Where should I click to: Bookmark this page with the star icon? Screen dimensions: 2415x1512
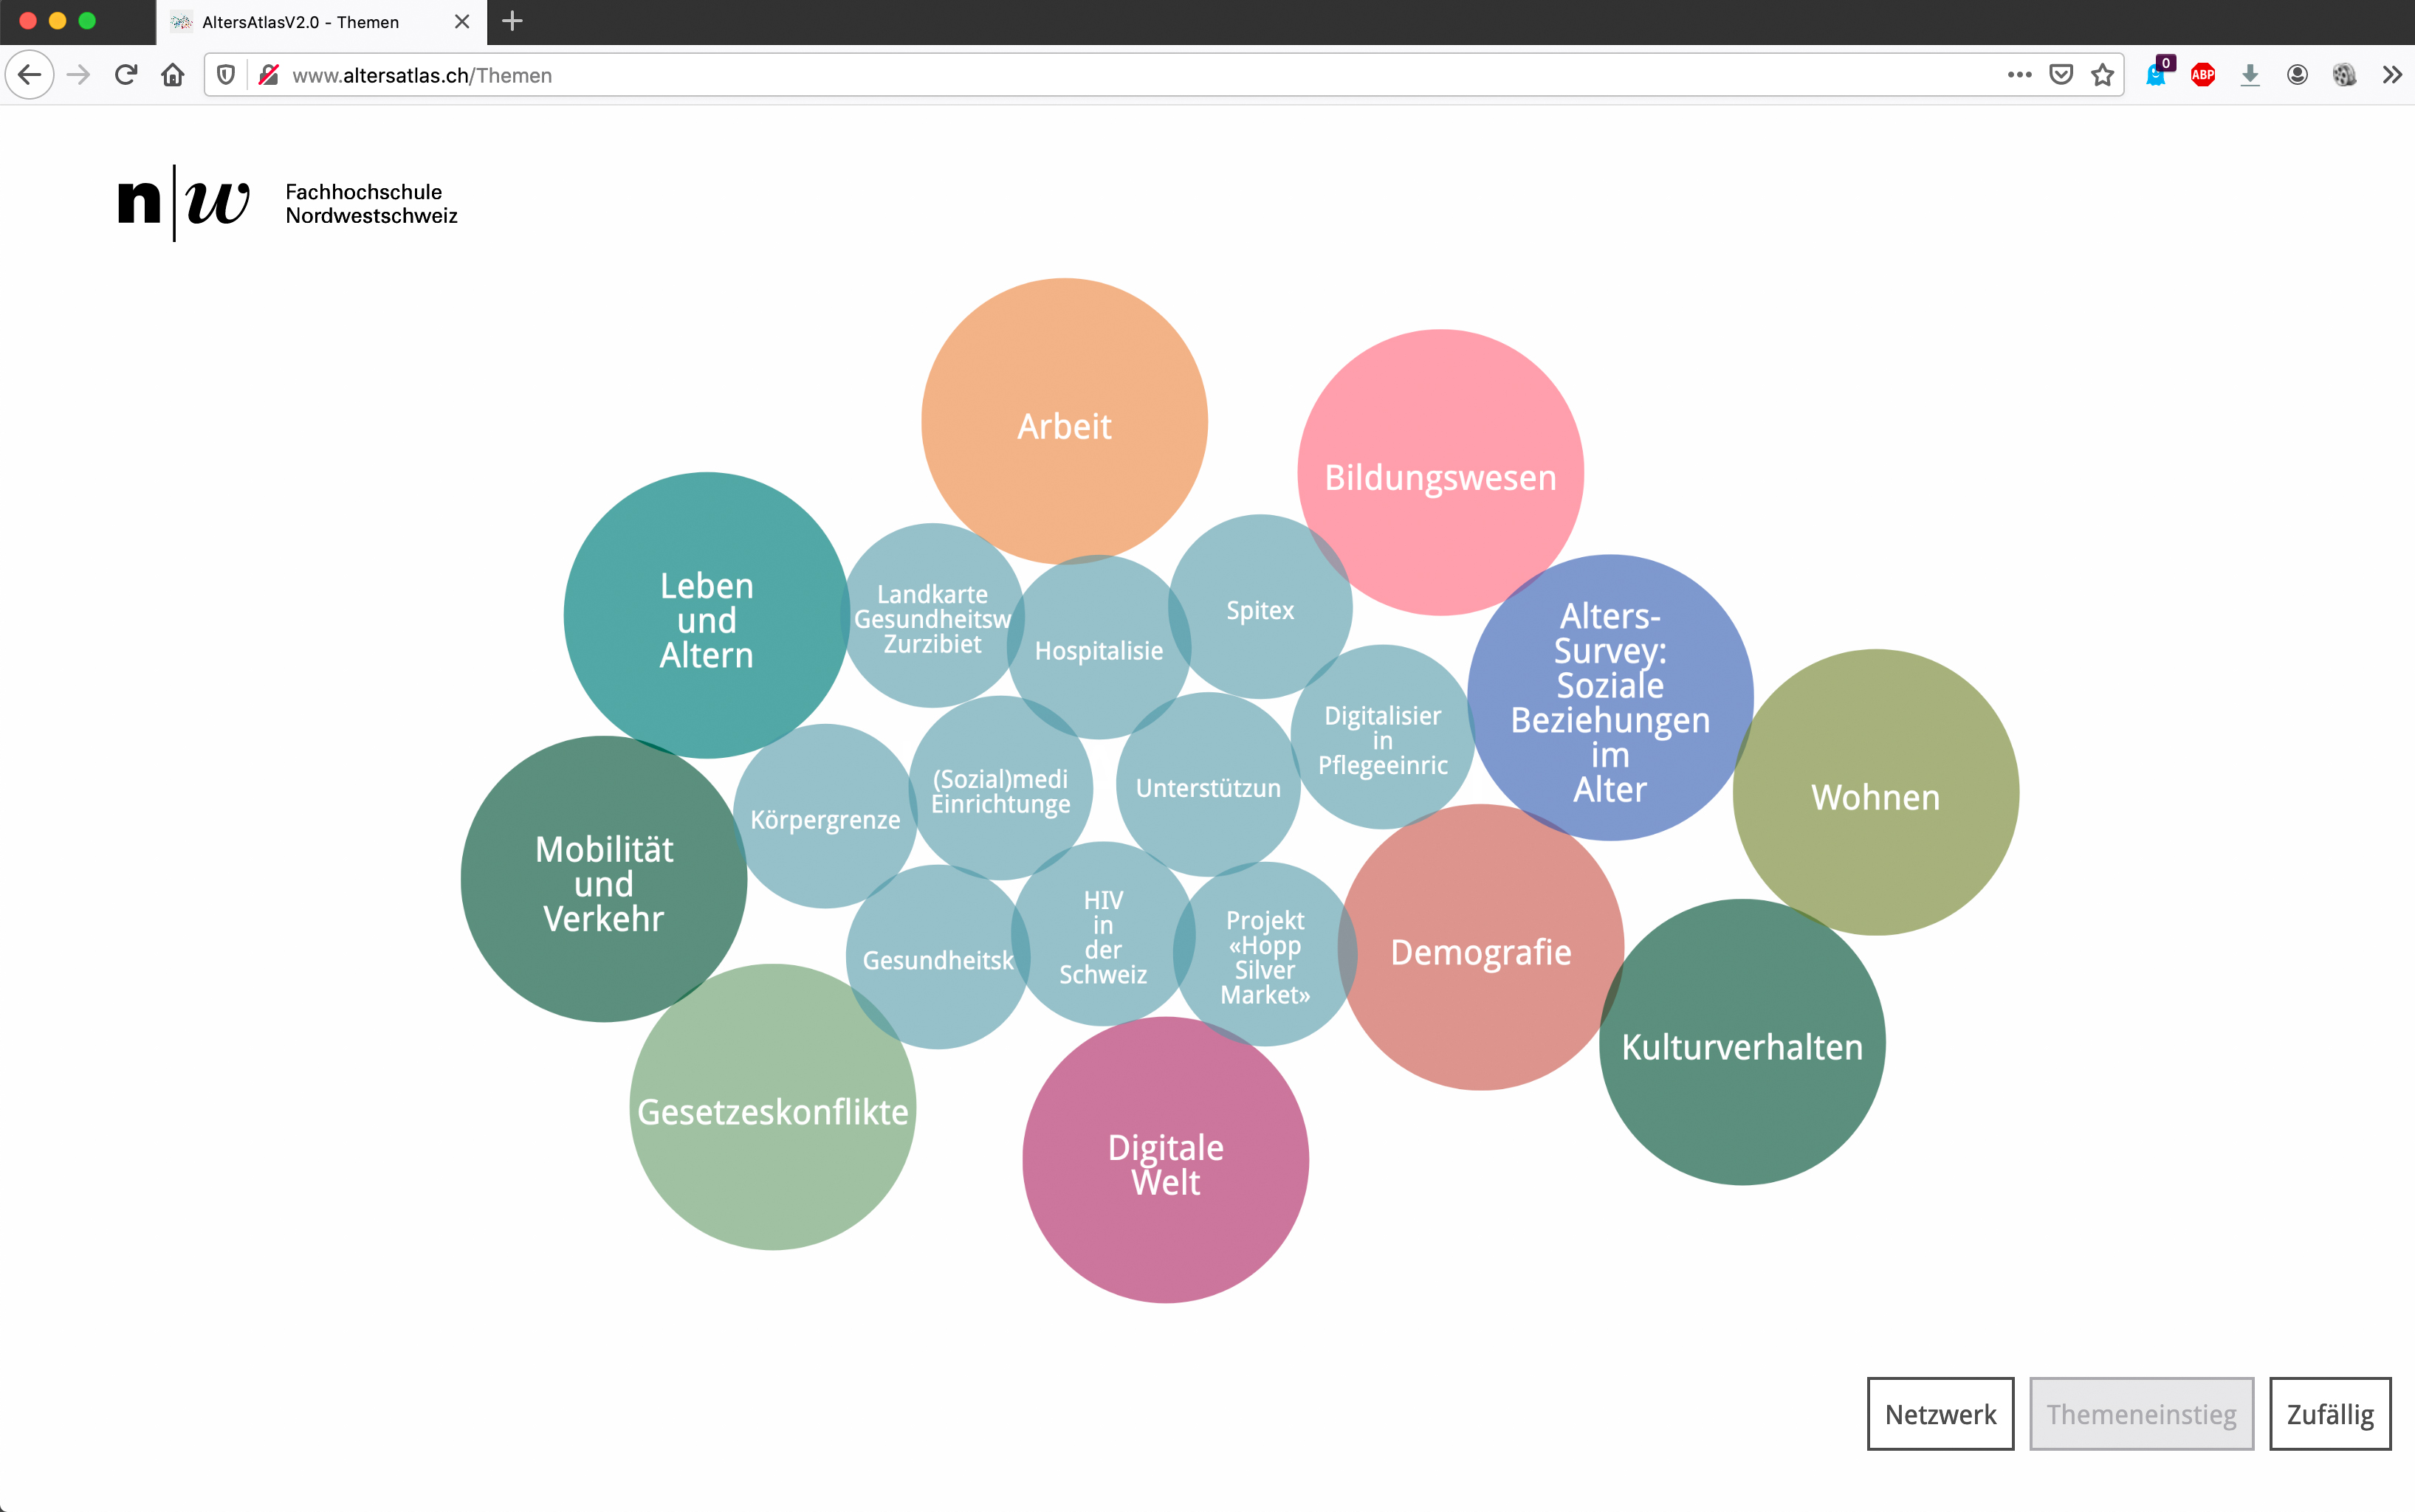pyautogui.click(x=2102, y=75)
